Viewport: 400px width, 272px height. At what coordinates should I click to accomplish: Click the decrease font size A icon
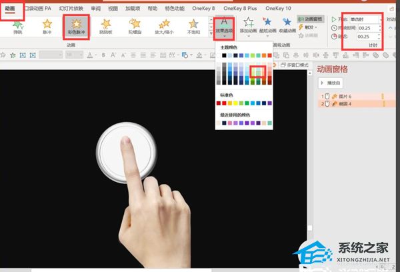coord(123,55)
